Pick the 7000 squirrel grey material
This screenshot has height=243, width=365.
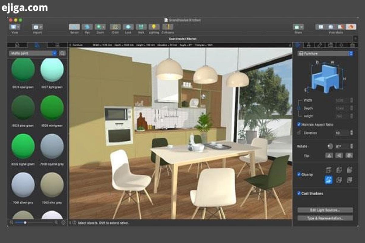(52, 146)
